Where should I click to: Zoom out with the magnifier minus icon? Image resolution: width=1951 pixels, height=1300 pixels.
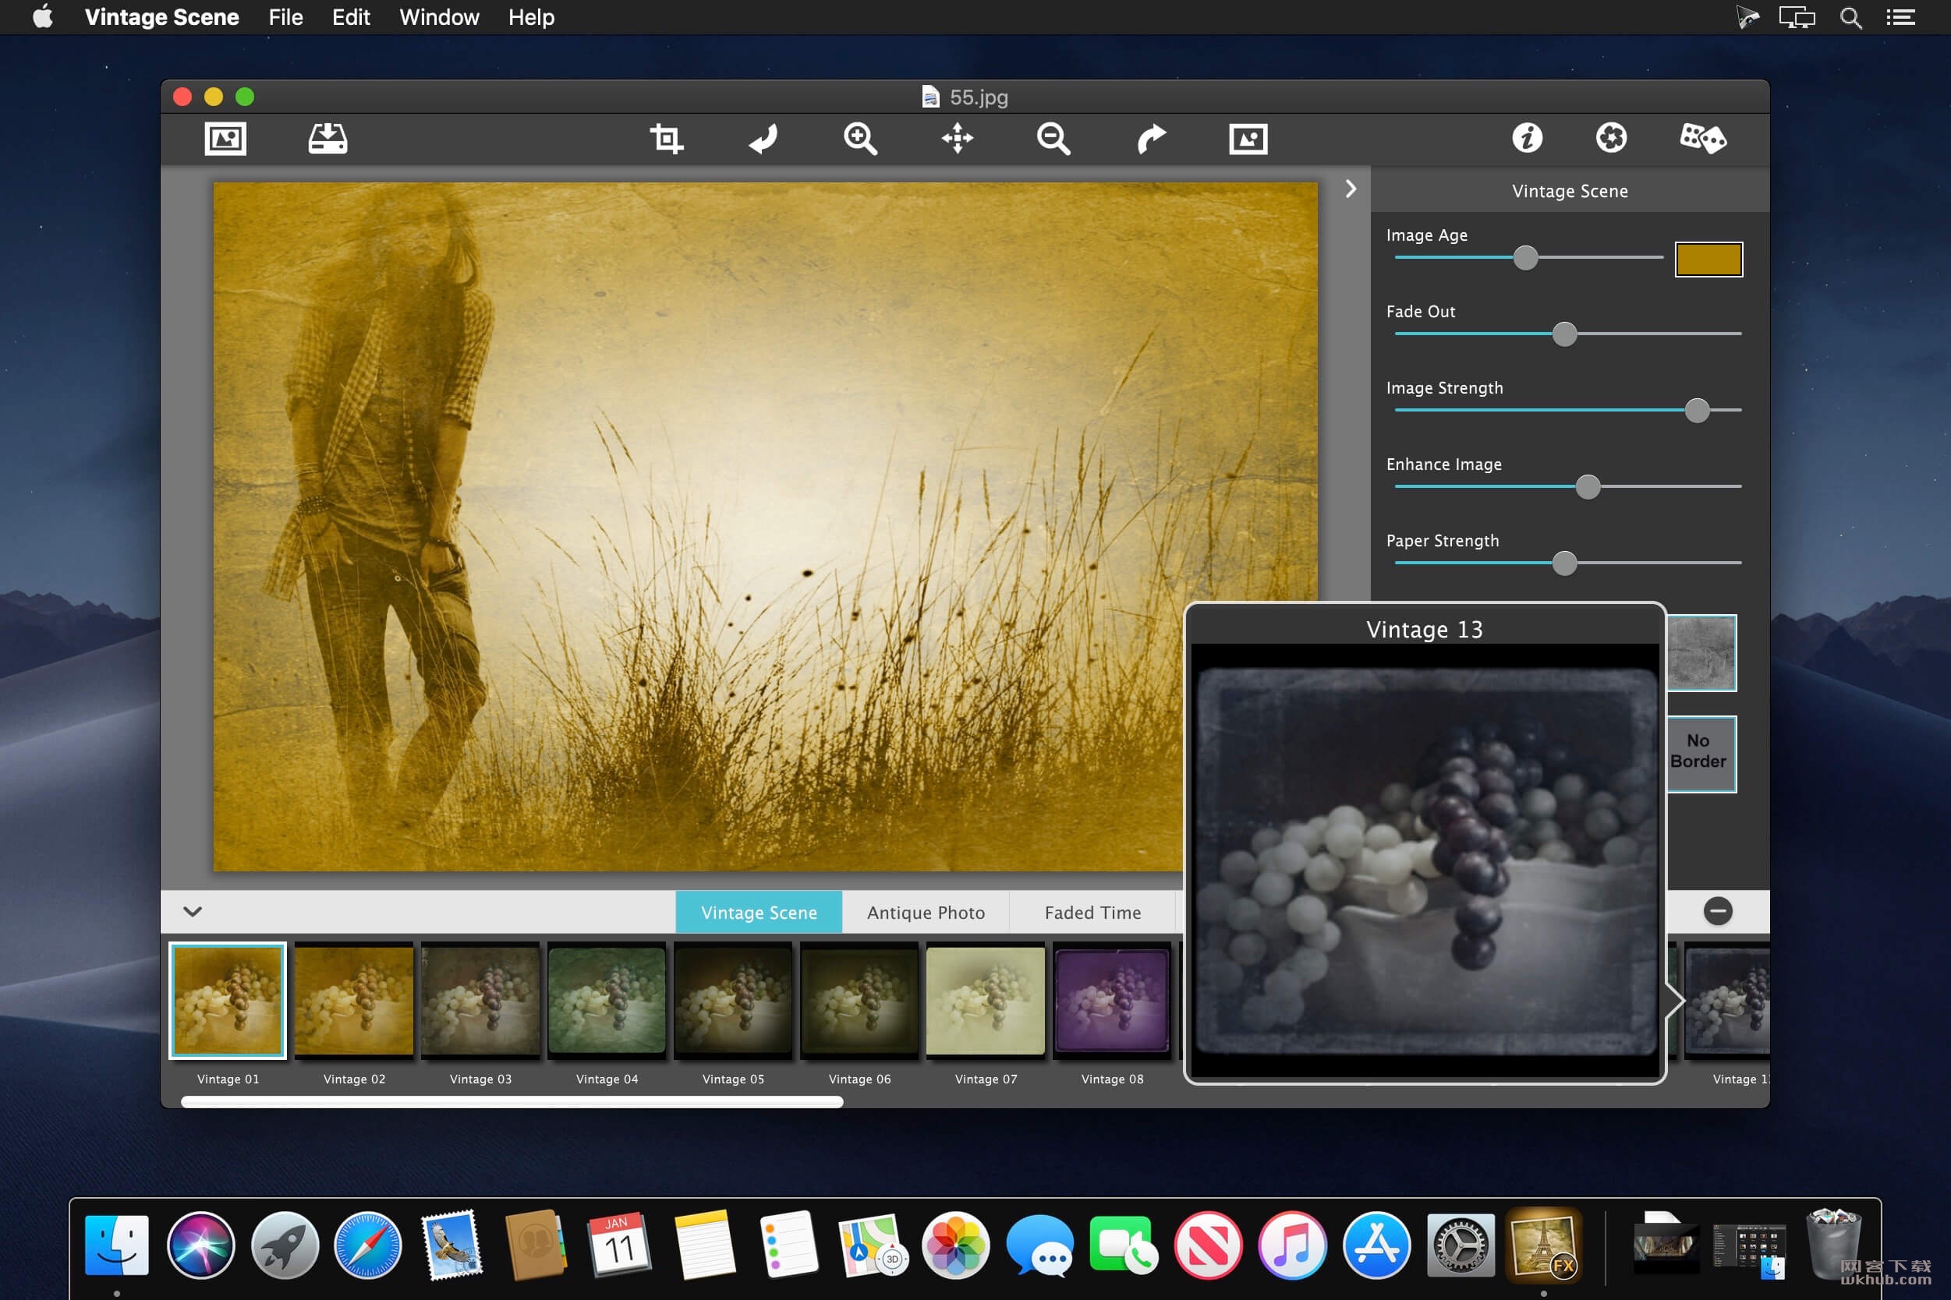click(x=1053, y=139)
